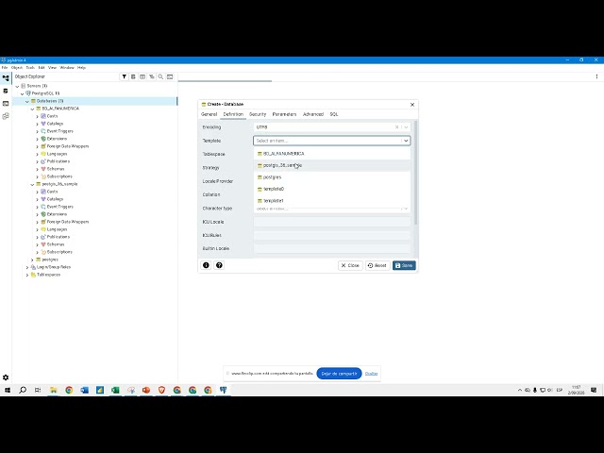Open the Help menu

click(81, 67)
